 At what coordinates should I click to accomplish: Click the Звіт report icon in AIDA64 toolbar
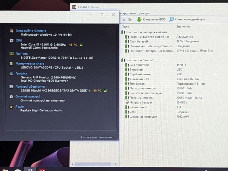tap(124, 19)
